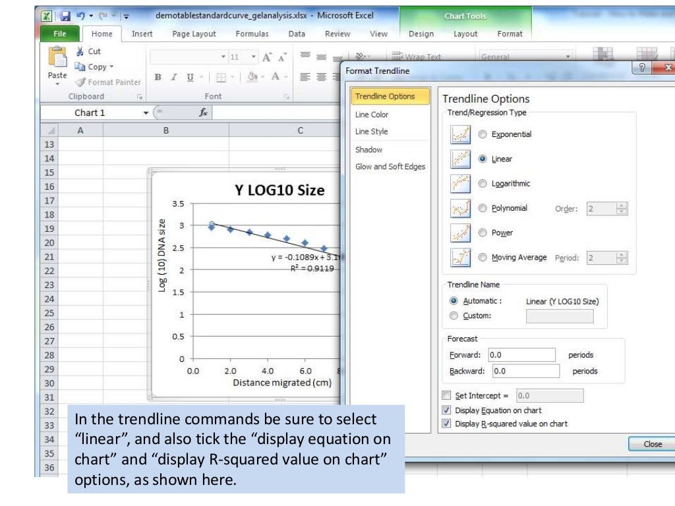Open the Chart Tools Layout tab
This screenshot has width=675, height=506.
click(465, 34)
